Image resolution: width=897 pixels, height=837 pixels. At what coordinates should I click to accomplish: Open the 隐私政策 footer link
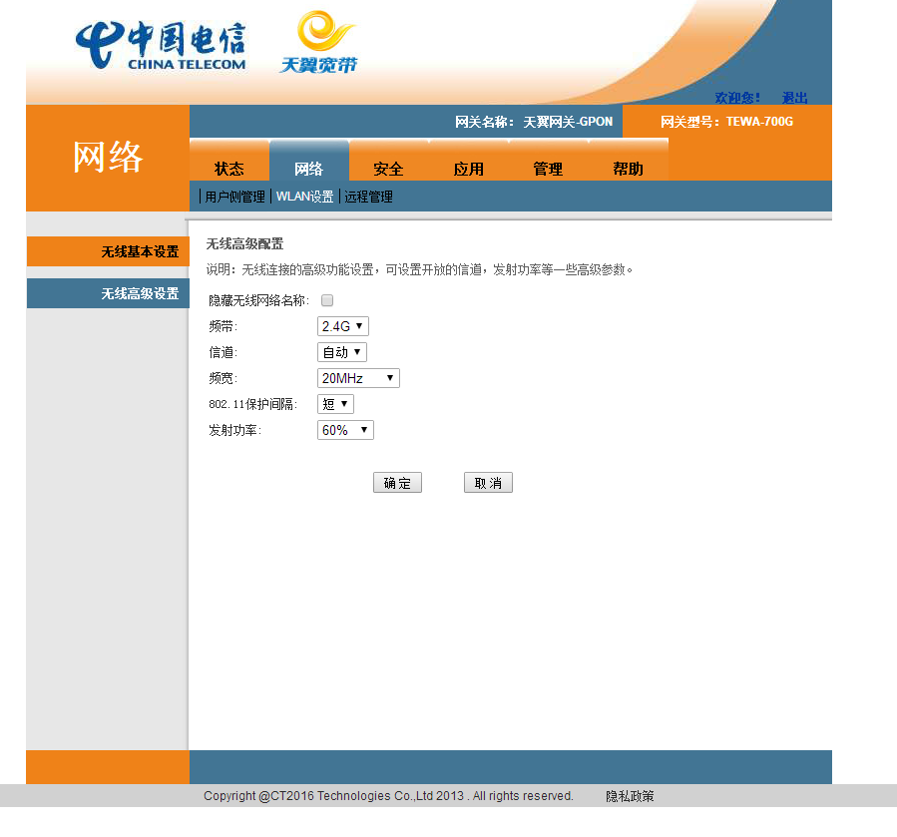click(630, 796)
